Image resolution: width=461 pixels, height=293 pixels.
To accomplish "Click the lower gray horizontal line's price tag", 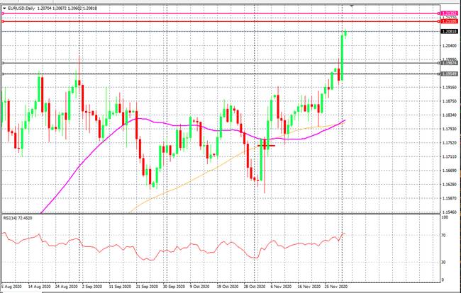I will coord(449,74).
